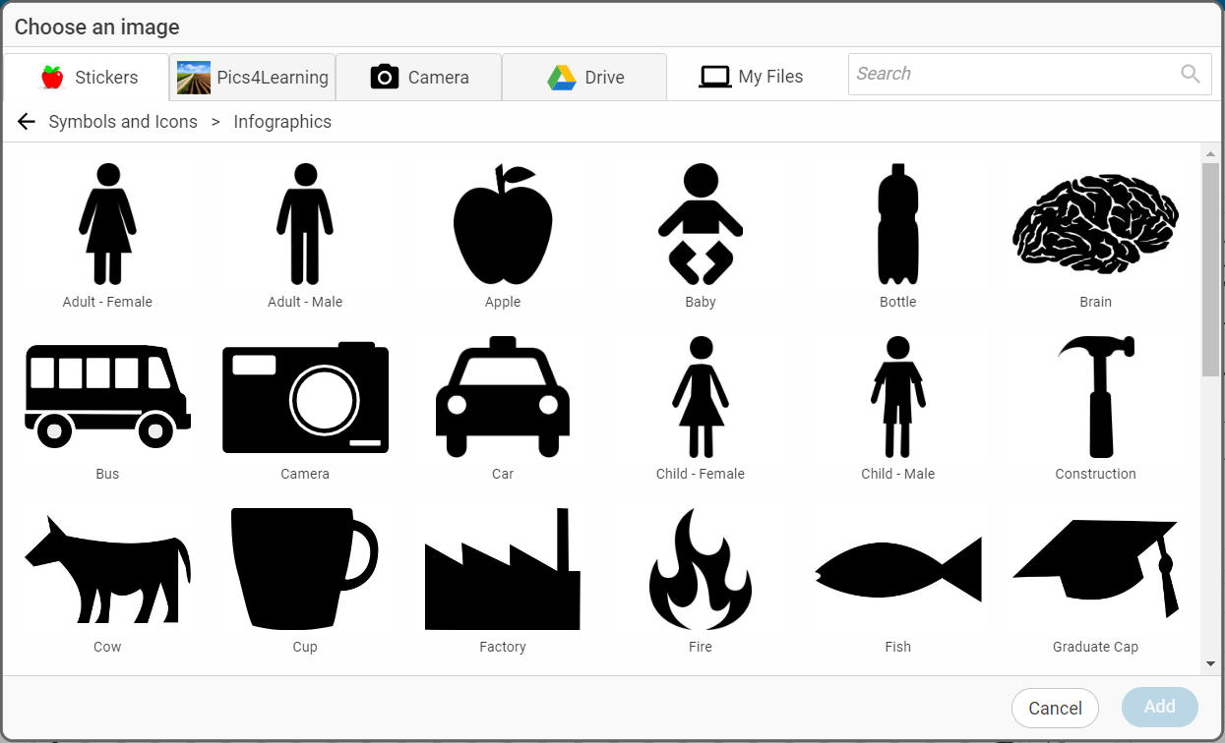The image size is (1225, 743).
Task: Switch to the My Files tab
Action: tap(754, 76)
